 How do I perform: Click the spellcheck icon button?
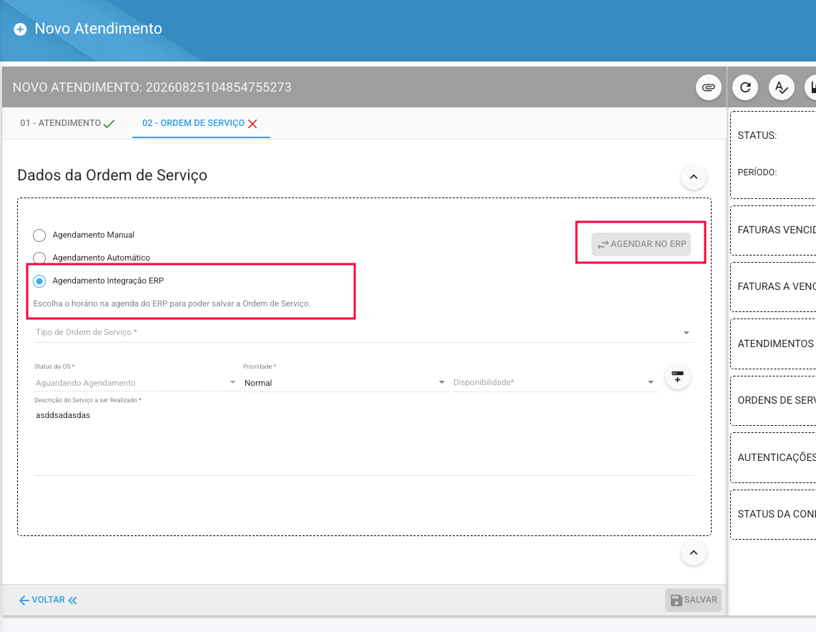[782, 87]
